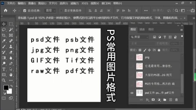Click the foreground black color swatch
Image resolution: width=196 pixels, height=110 pixels.
point(6,88)
